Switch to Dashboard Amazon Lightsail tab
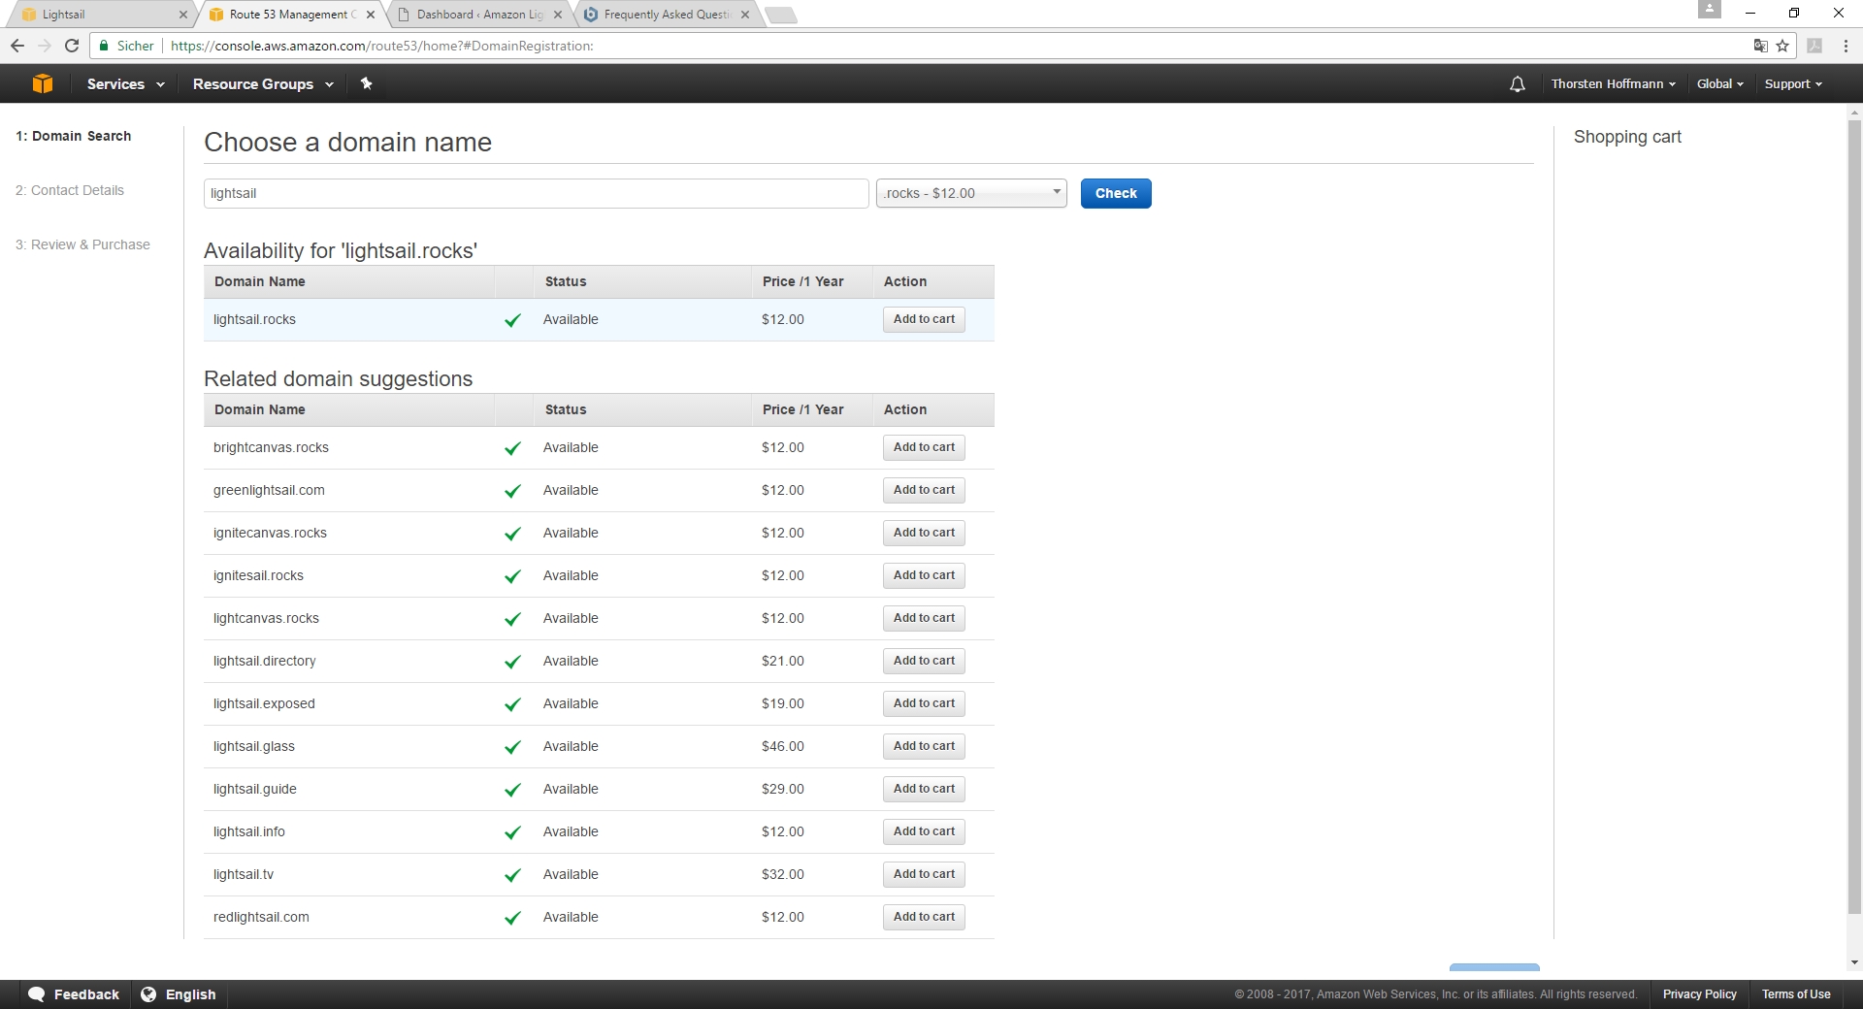The image size is (1863, 1009). coord(479,15)
